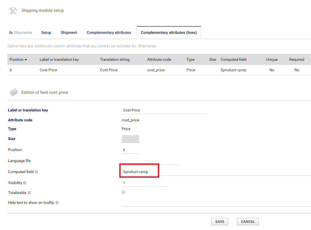Open the Computed field help icon

36,172
